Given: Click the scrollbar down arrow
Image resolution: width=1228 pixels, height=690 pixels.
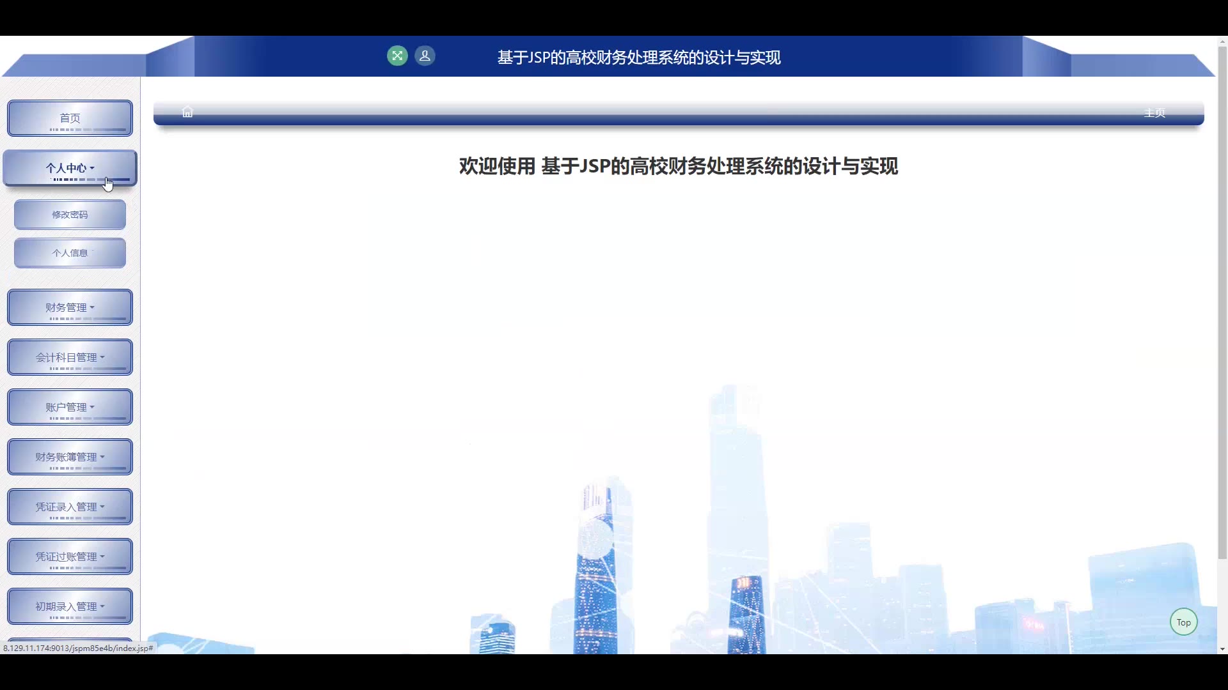Looking at the screenshot, I should tap(1222, 649).
